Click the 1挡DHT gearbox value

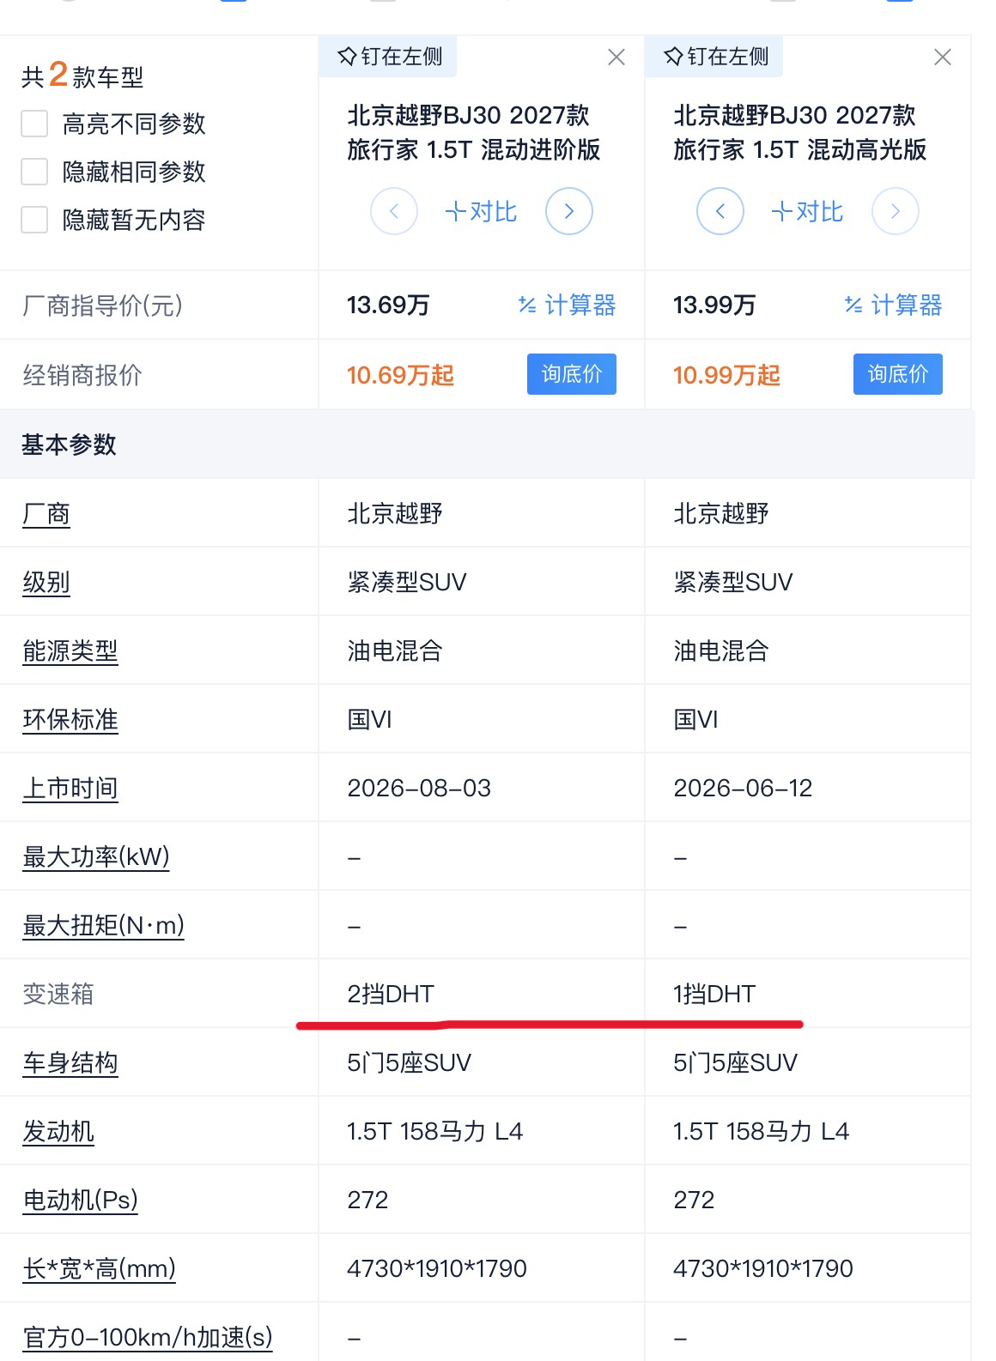click(x=714, y=994)
